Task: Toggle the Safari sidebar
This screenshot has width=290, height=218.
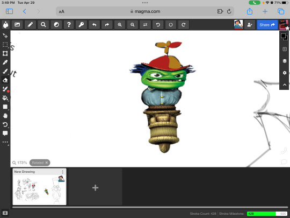Action: point(9,11)
